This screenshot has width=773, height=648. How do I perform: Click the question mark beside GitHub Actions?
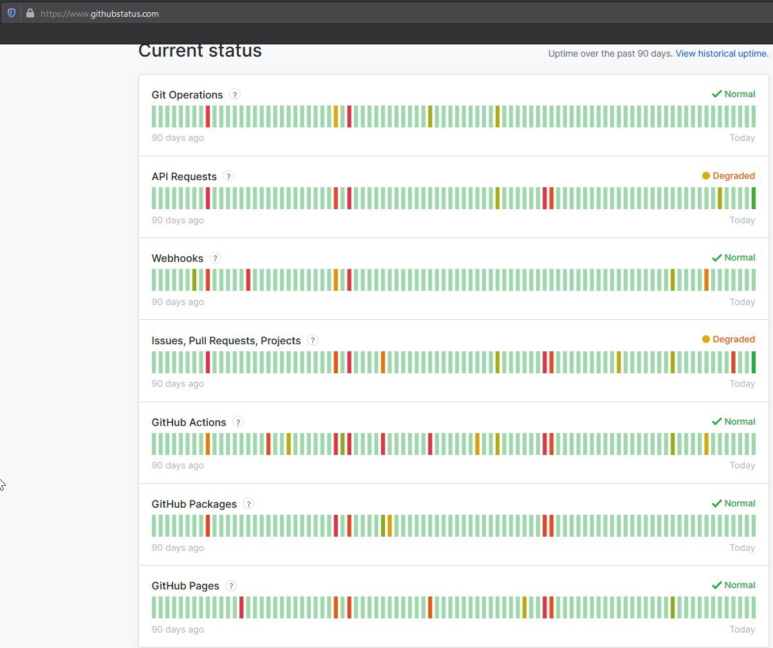click(238, 422)
